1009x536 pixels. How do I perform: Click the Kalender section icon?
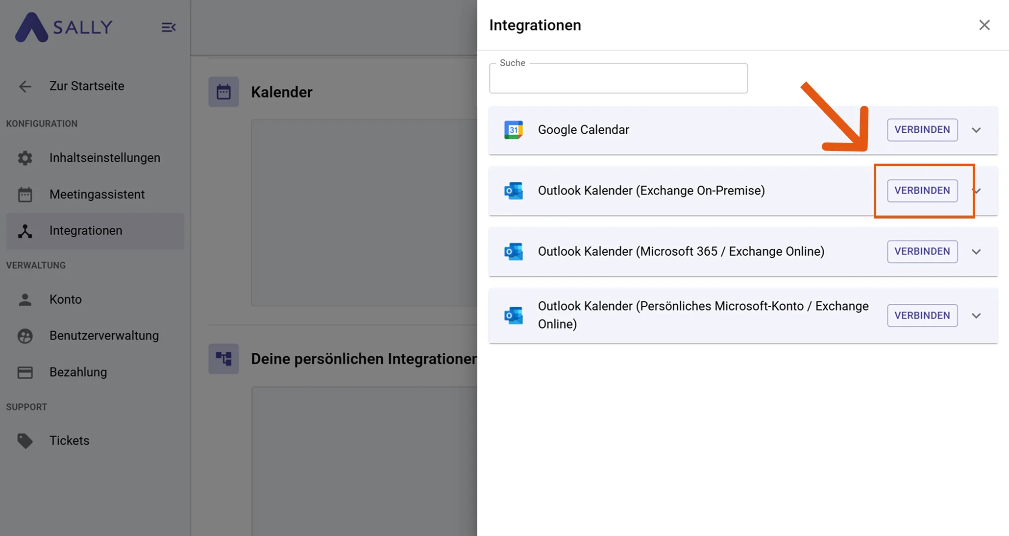(223, 92)
